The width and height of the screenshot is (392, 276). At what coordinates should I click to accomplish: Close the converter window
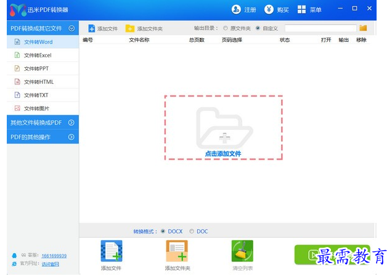[x=369, y=8]
